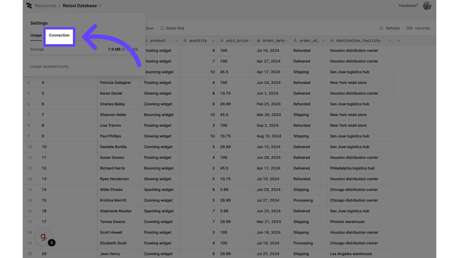
Task: Expand the Retool Database breadcrumb dropdown
Action: (100, 6)
